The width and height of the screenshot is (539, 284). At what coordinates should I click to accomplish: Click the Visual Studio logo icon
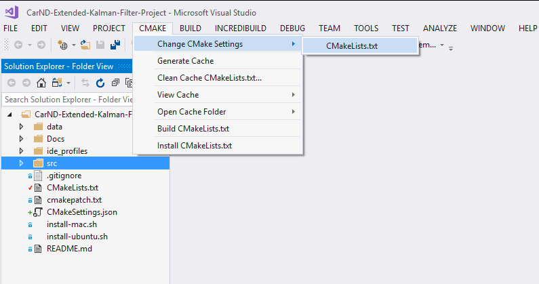click(12, 13)
